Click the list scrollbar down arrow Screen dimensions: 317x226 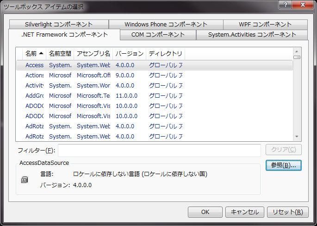click(297, 137)
